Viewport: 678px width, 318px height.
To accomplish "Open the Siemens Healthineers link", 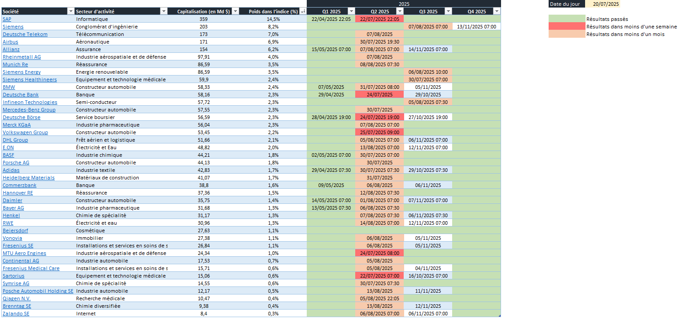I will tap(30, 79).
